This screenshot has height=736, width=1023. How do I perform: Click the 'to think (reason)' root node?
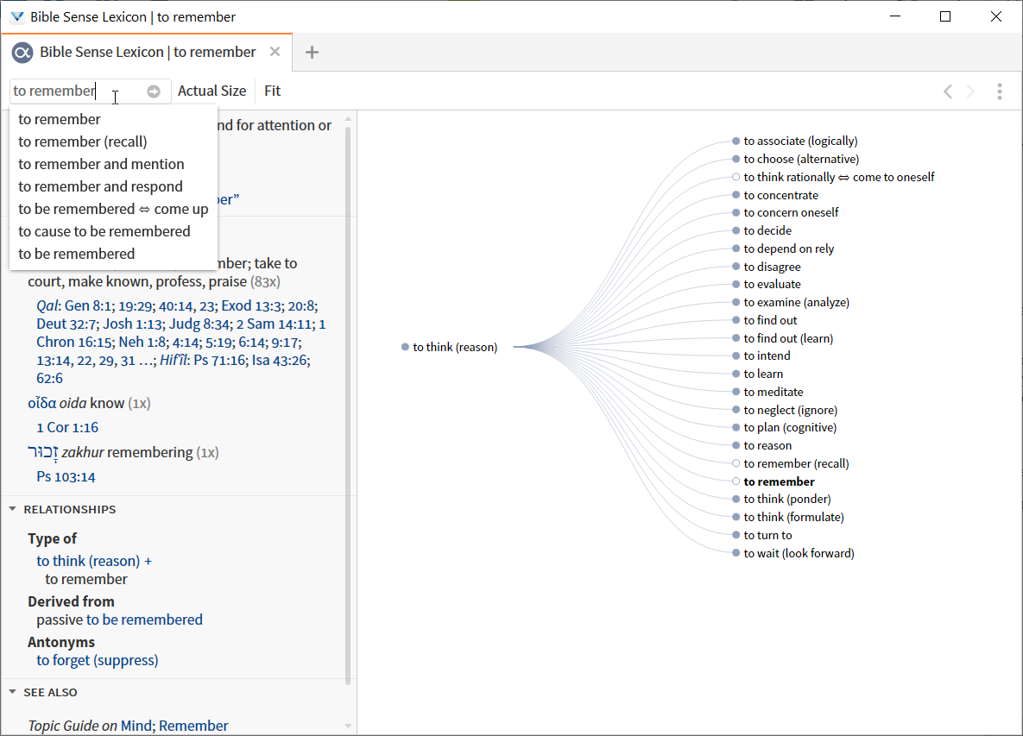click(450, 347)
